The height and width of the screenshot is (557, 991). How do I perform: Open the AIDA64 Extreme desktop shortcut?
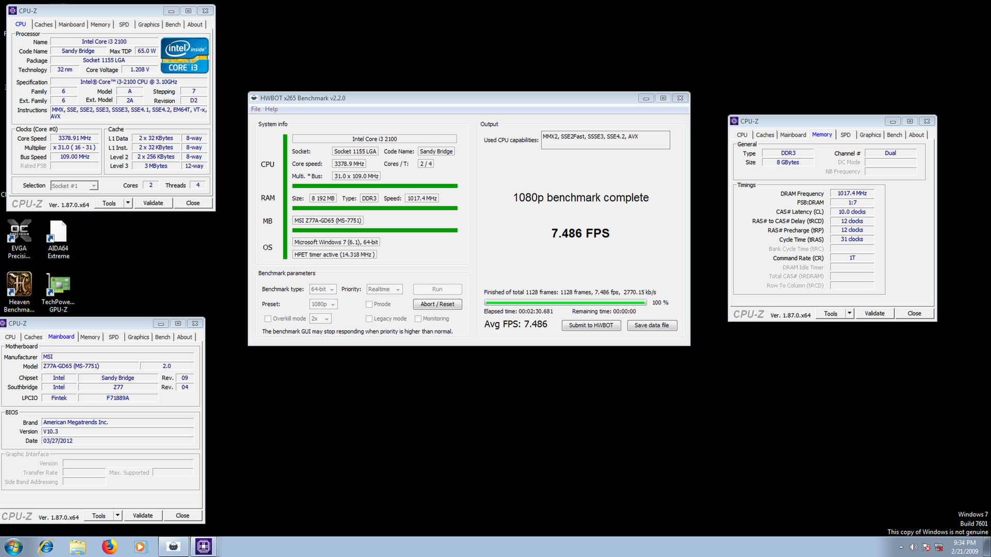[58, 238]
